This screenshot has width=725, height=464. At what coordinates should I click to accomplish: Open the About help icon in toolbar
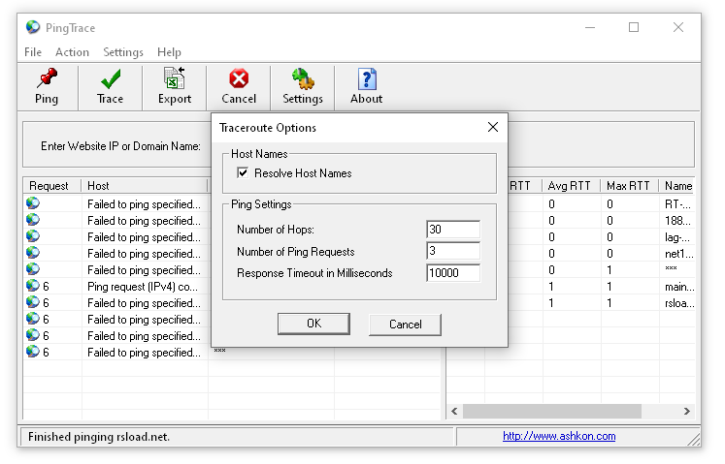pyautogui.click(x=367, y=78)
